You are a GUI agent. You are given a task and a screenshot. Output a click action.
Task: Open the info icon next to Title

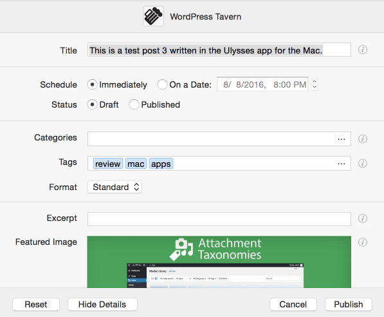click(x=362, y=50)
